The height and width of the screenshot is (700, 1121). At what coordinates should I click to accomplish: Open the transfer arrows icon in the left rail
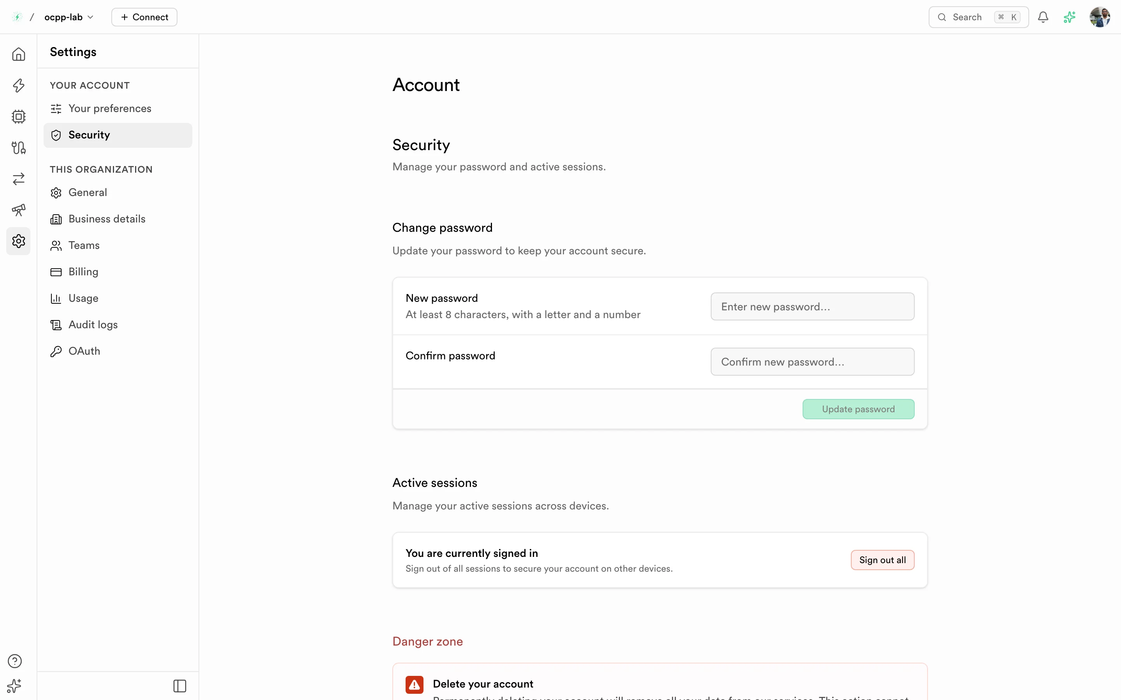(19, 179)
